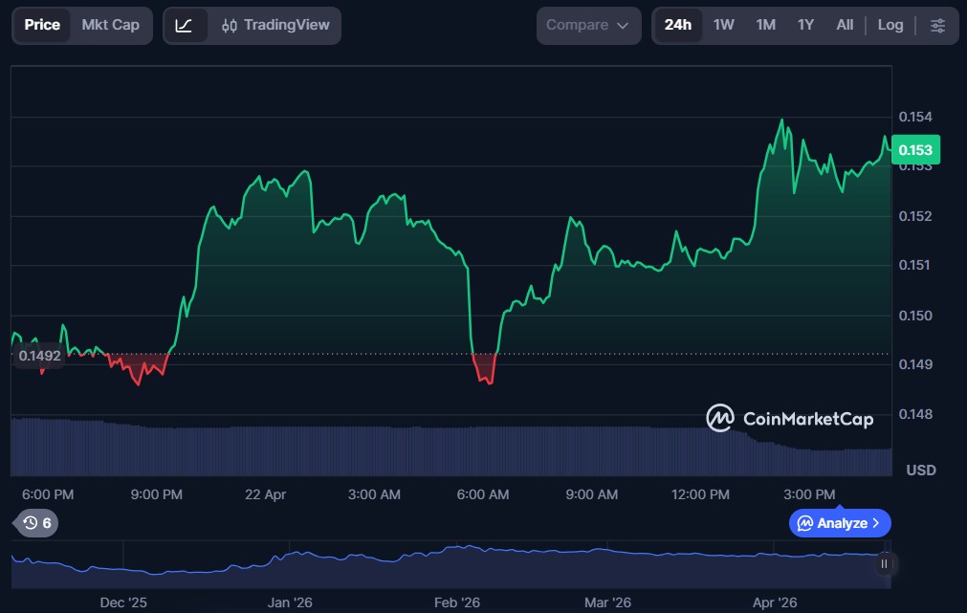
Task: Open chart settings sliders icon
Action: pyautogui.click(x=937, y=26)
